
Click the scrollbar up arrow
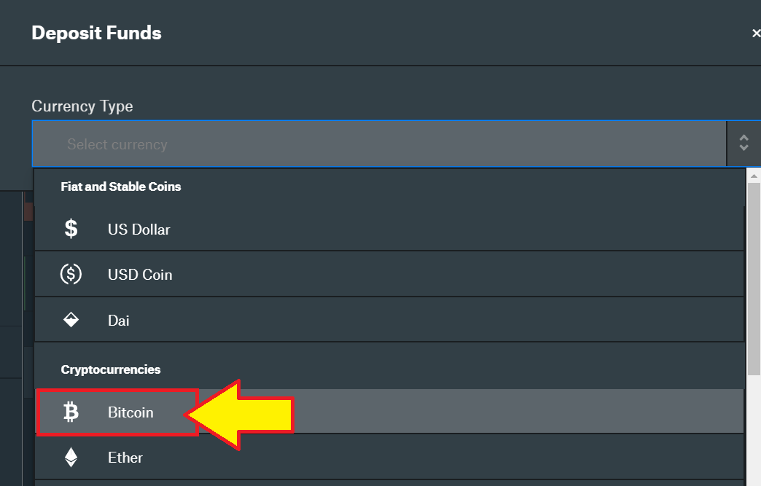[754, 176]
